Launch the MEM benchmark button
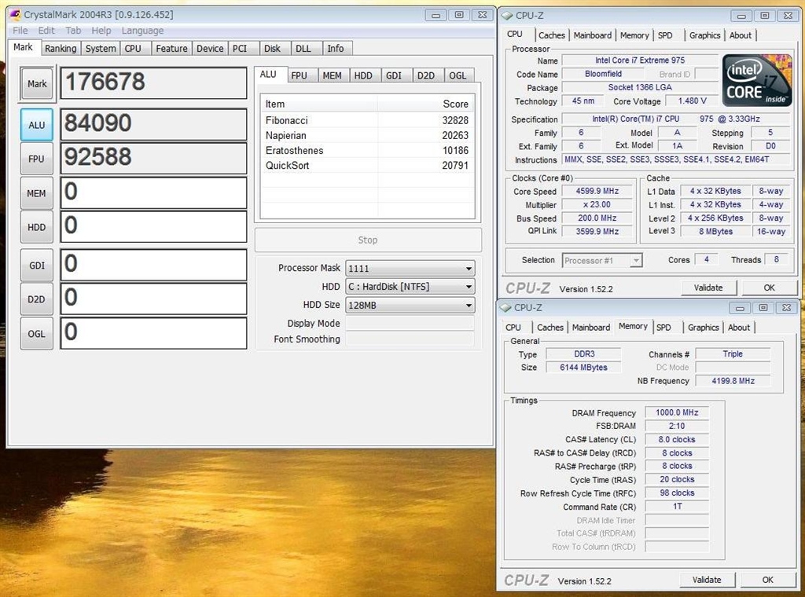805x597 pixels. pyautogui.click(x=37, y=193)
